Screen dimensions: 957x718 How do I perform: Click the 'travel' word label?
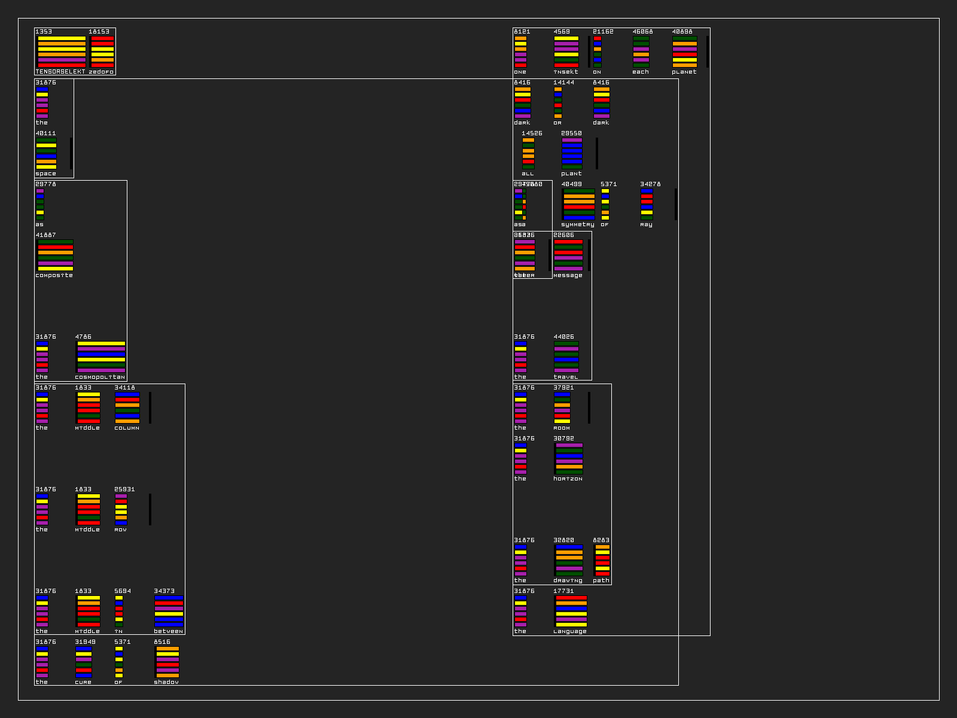coord(566,377)
